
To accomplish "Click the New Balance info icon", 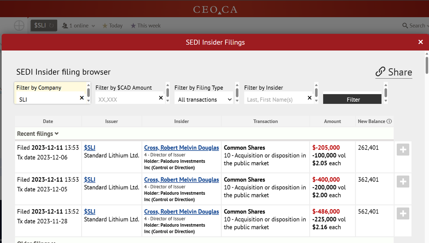I will [x=389, y=121].
